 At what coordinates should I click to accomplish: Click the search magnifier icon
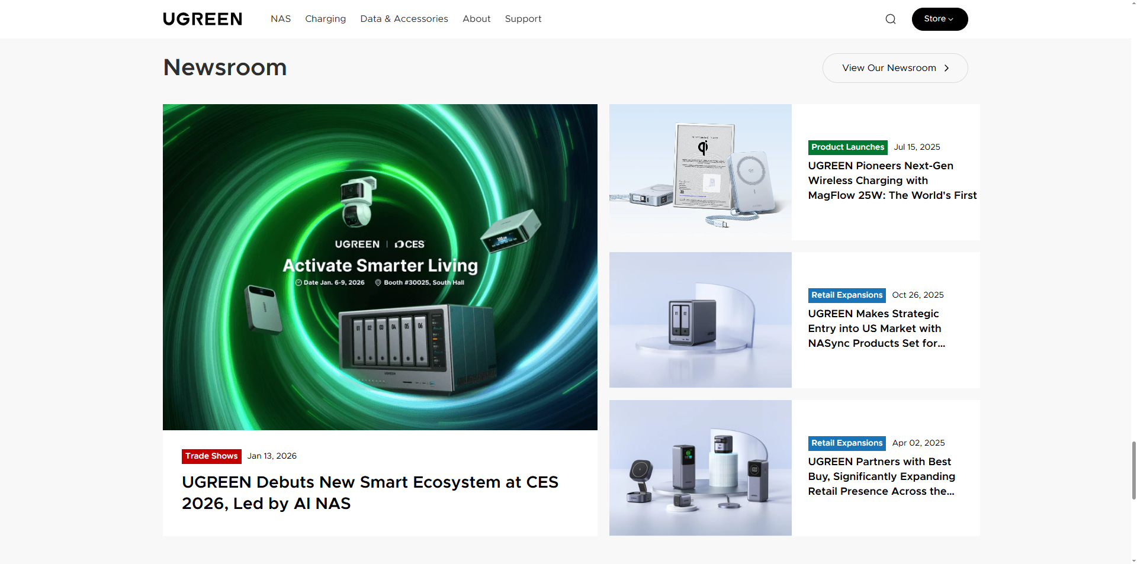[x=890, y=19]
